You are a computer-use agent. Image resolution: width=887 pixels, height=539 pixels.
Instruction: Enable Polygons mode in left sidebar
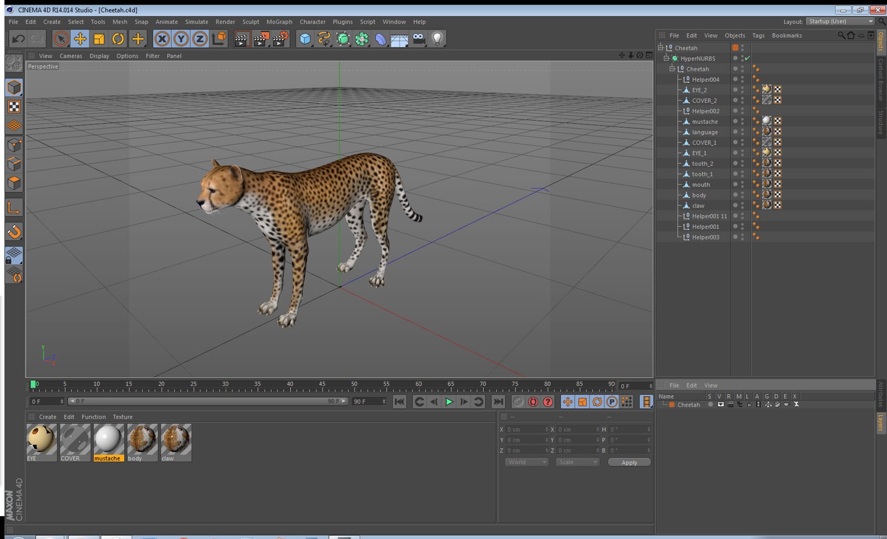point(14,183)
